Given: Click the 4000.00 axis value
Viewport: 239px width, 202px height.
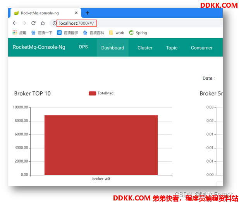Looking at the screenshot, I should click(x=21, y=148).
